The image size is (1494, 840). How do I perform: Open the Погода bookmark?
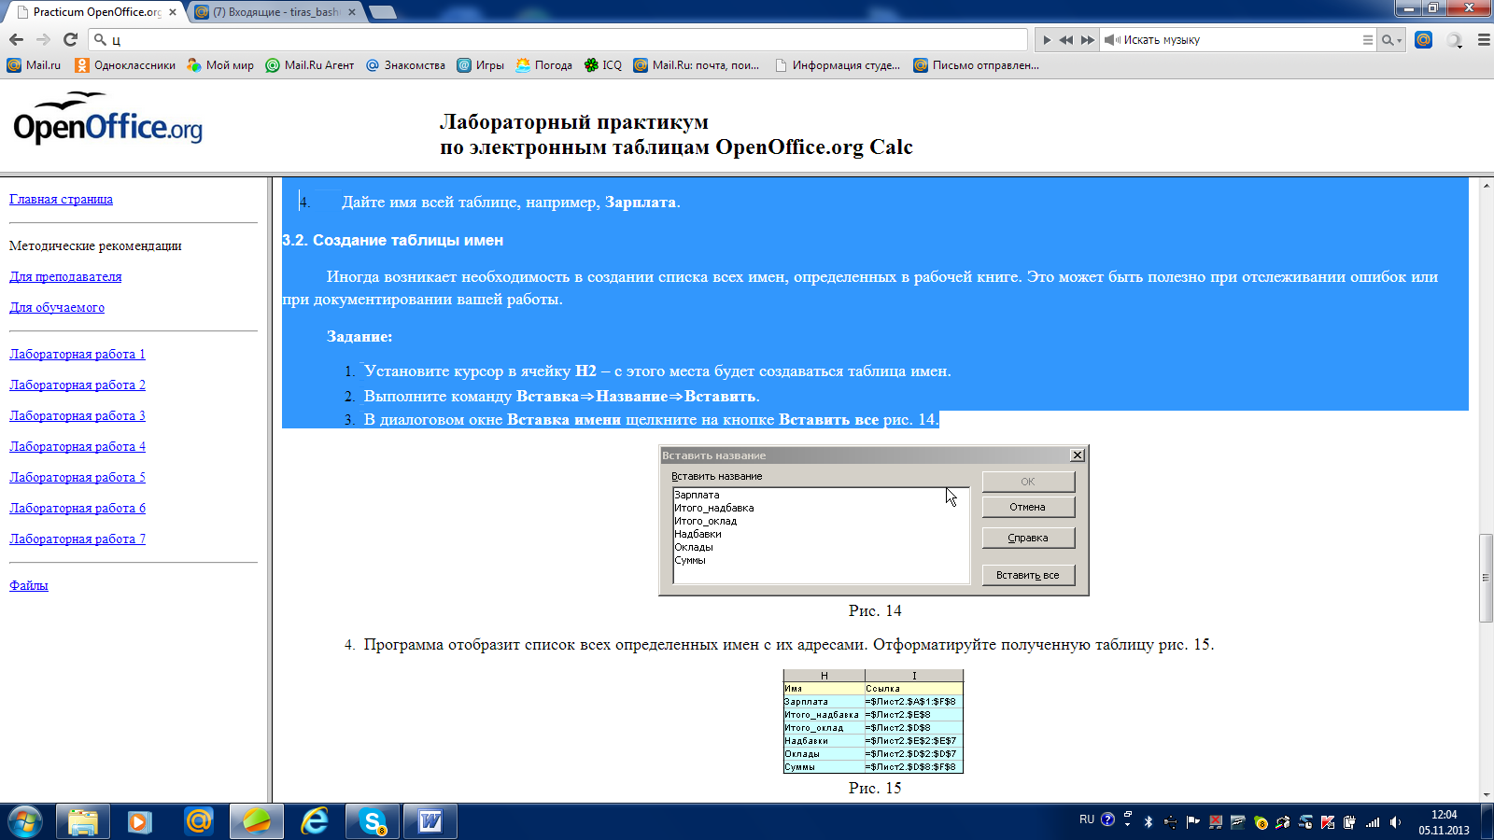(x=543, y=65)
